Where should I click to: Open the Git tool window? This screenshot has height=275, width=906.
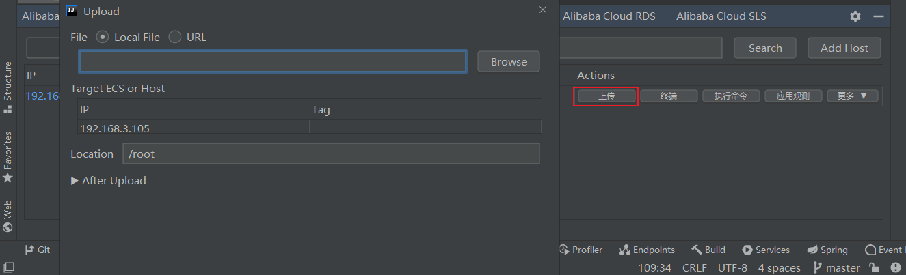(38, 250)
